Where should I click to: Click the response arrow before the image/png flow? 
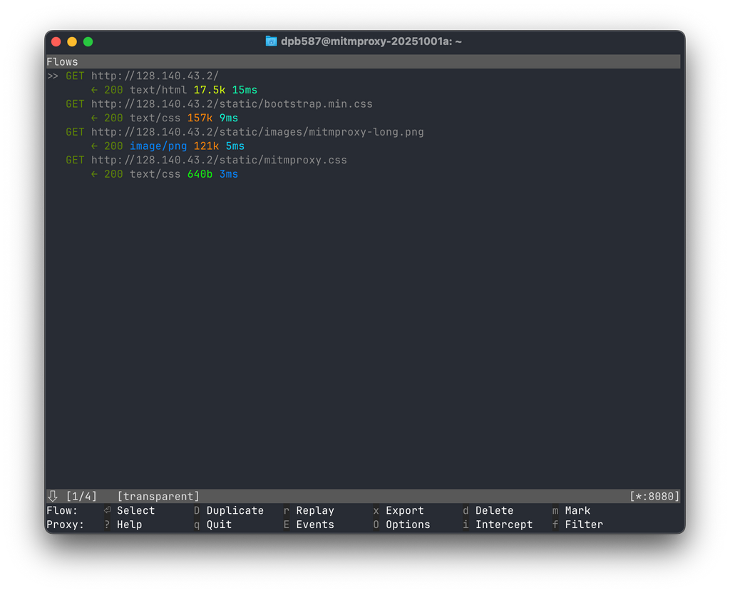click(94, 146)
